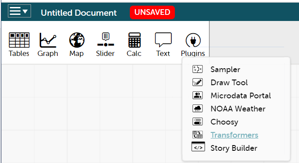This screenshot has width=299, height=163.
Task: Create a new Graph from toolbar
Action: 48,40
